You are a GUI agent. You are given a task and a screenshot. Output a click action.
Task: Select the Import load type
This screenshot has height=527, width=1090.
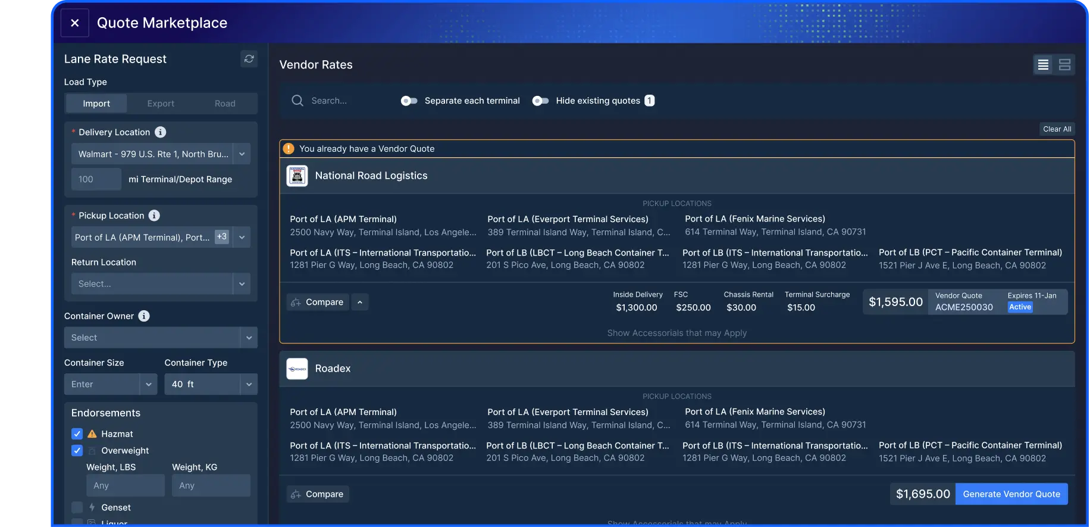click(x=96, y=104)
